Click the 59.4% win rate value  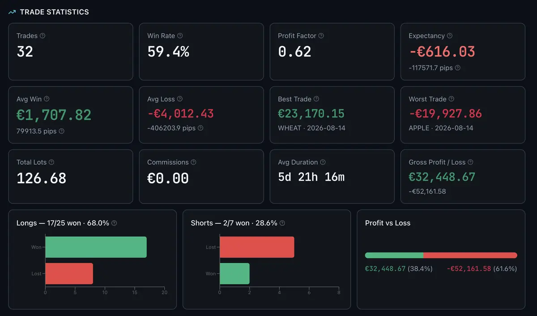coord(168,52)
